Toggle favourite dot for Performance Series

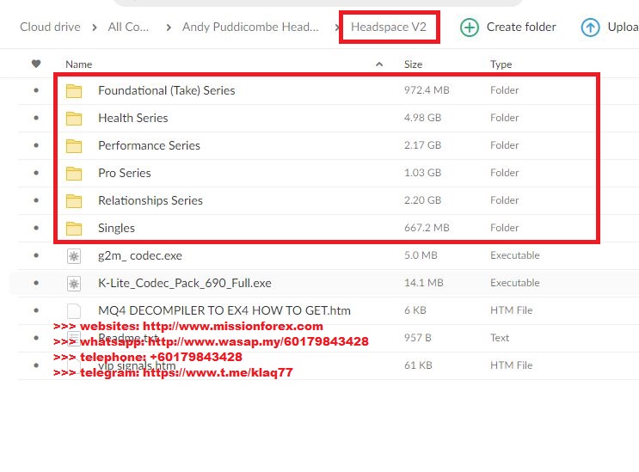[36, 145]
